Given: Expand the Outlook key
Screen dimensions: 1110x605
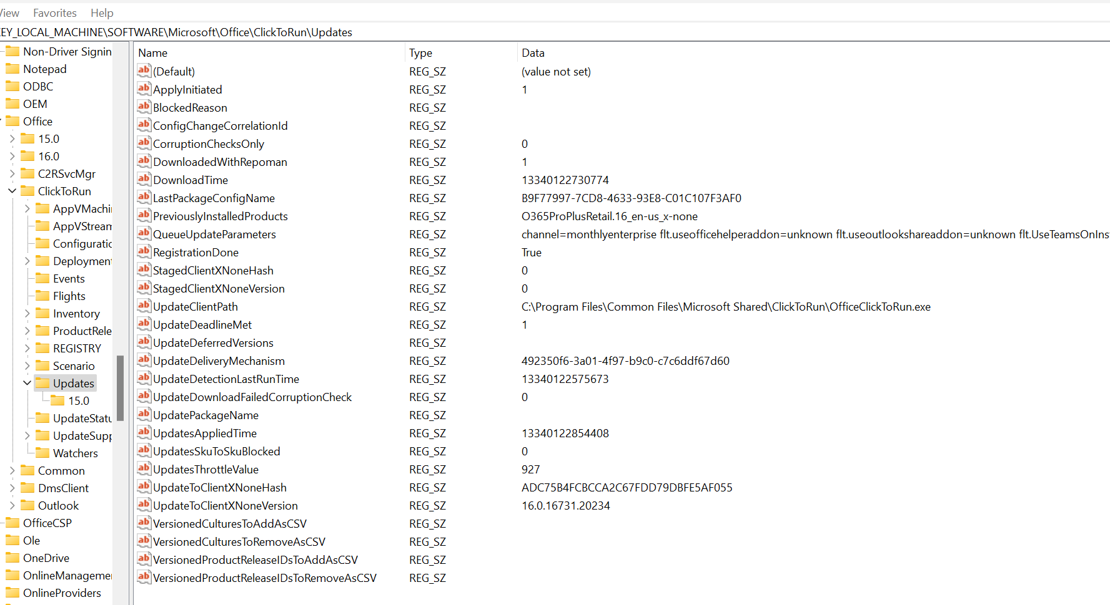Looking at the screenshot, I should coord(12,505).
